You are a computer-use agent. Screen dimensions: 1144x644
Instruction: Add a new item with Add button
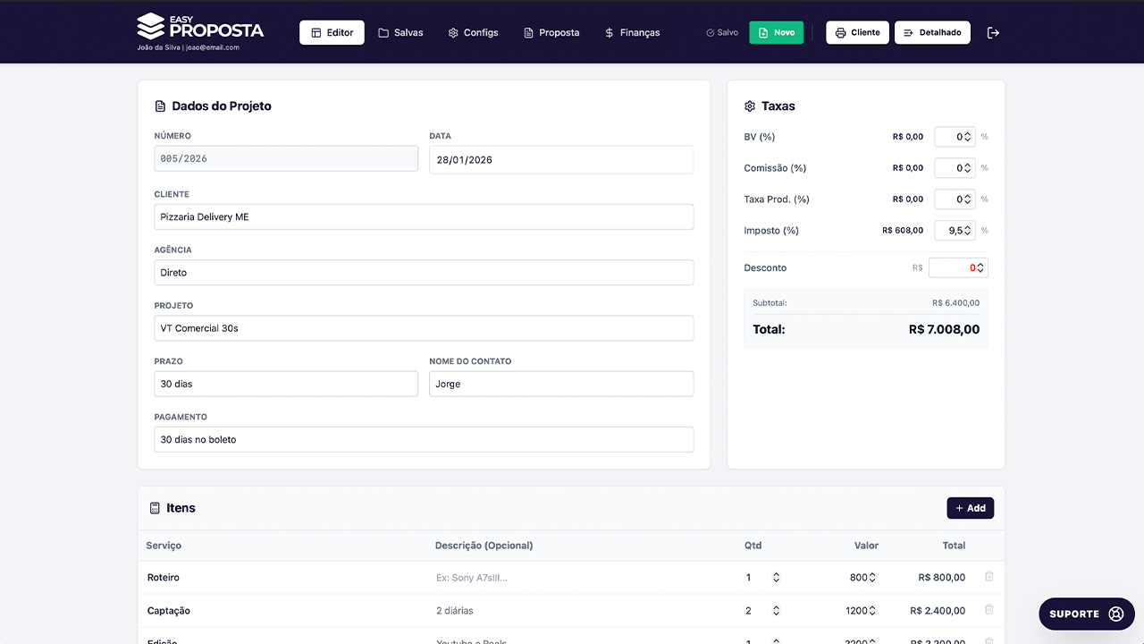pyautogui.click(x=970, y=508)
